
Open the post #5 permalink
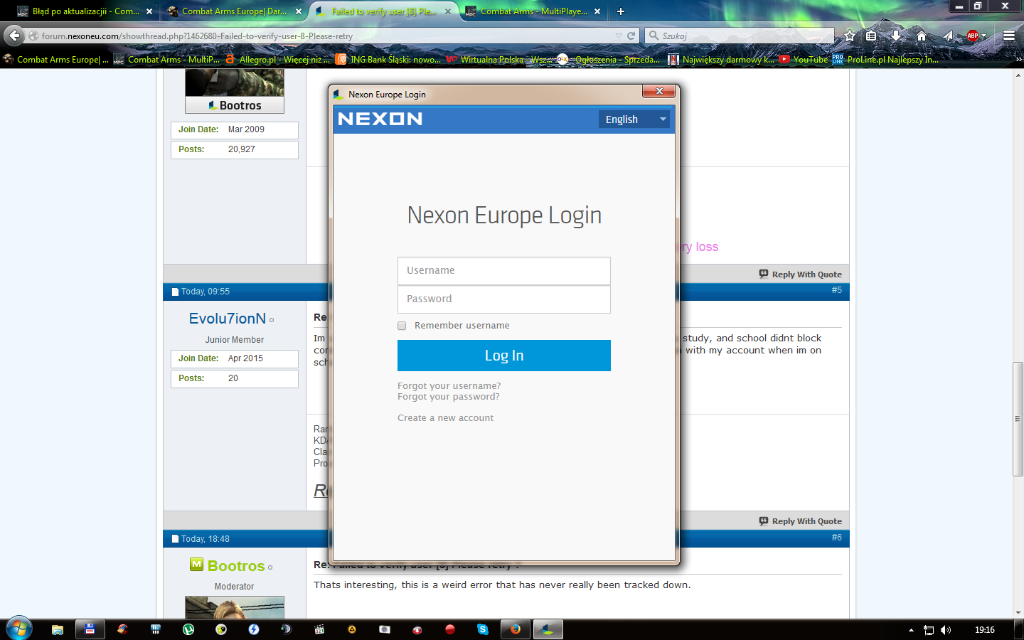click(837, 290)
